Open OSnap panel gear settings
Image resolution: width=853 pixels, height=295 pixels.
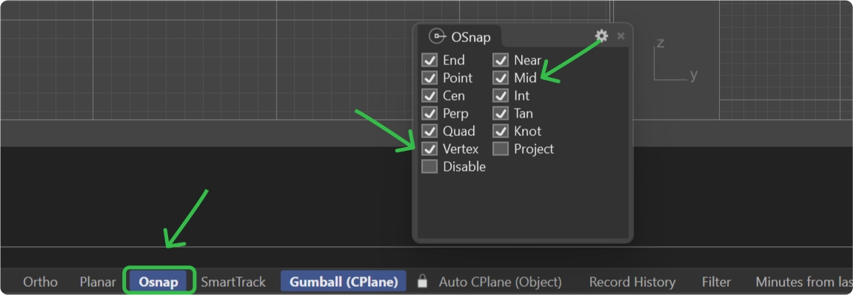point(601,35)
